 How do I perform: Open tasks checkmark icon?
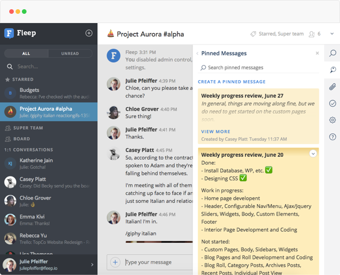tap(333, 103)
